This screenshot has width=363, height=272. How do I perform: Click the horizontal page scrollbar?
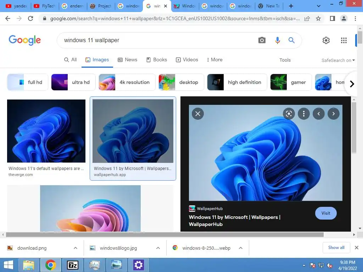coord(164,234)
